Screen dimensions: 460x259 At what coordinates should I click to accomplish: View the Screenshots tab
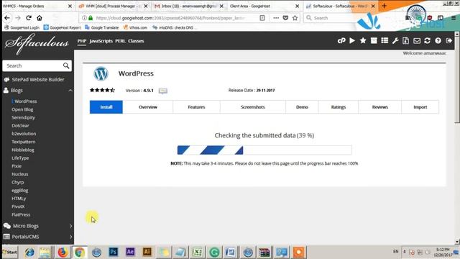point(253,107)
